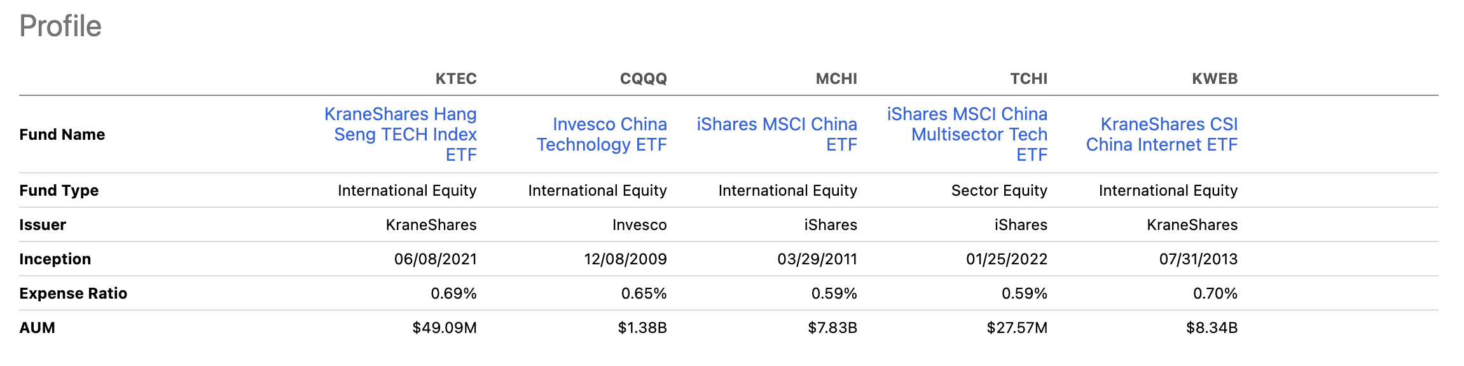Image resolution: width=1464 pixels, height=366 pixels.
Task: Follow the KraneShares CSI China Internet ETF link
Action: tap(1161, 134)
